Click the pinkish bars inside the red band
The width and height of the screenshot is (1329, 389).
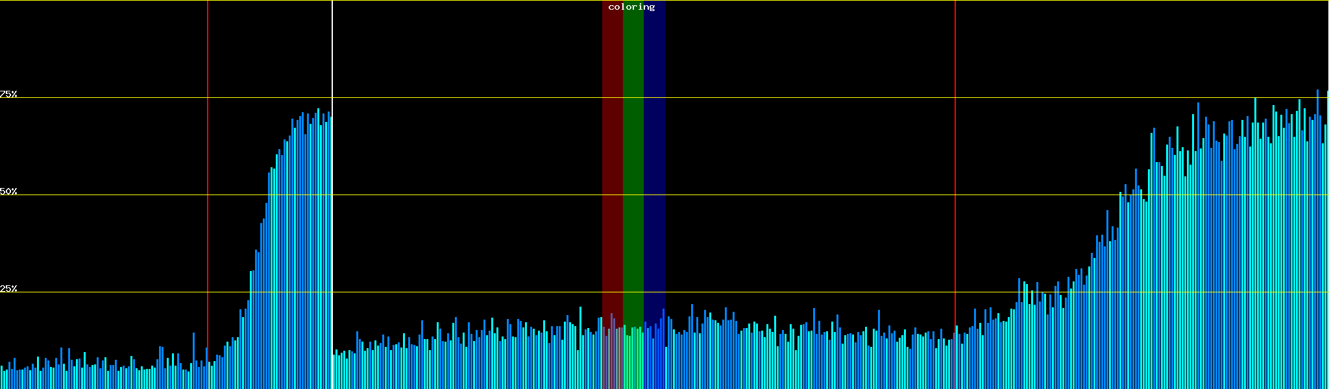tap(612, 357)
